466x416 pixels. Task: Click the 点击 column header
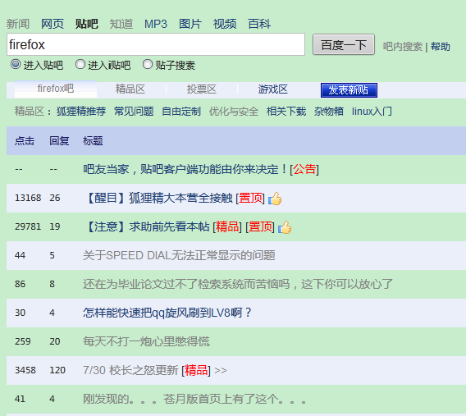pyautogui.click(x=25, y=141)
